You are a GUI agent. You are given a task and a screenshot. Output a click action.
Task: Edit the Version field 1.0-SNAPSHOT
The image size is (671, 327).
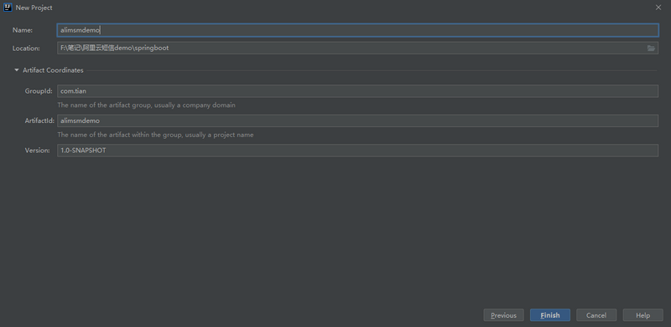pos(358,151)
